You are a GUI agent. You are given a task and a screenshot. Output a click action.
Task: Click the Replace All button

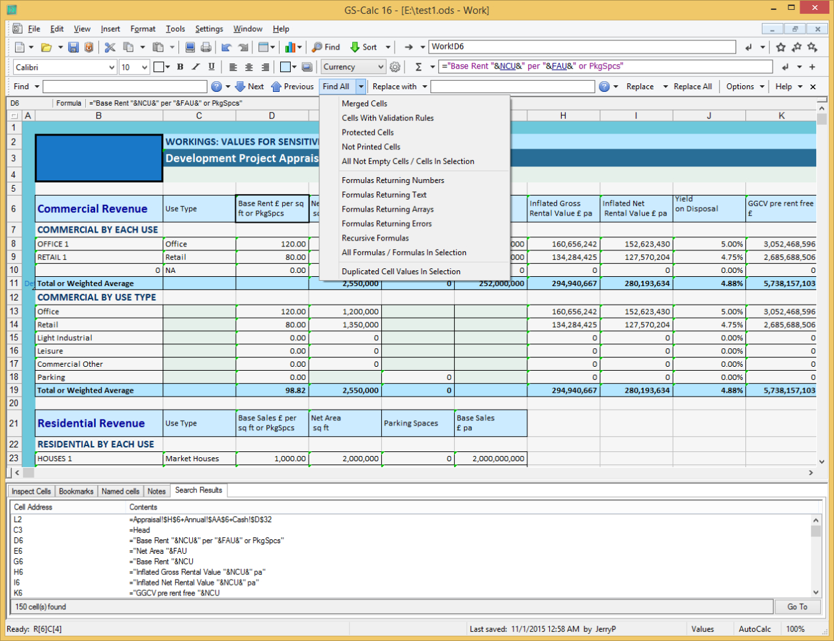(x=692, y=87)
